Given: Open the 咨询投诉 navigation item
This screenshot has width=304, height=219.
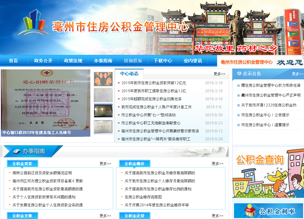Looking at the screenshot, I should [x=133, y=61].
